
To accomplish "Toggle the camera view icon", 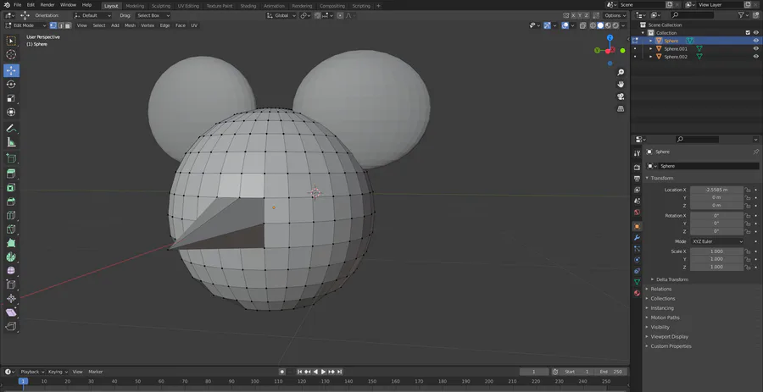I will (621, 97).
